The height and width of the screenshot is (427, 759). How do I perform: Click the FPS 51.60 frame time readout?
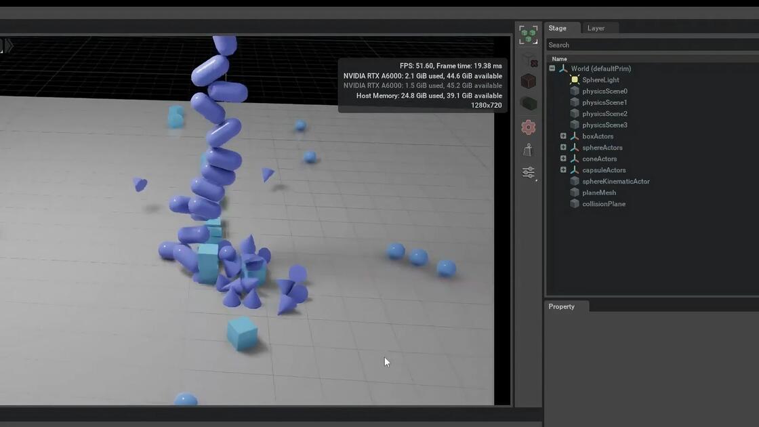point(451,66)
